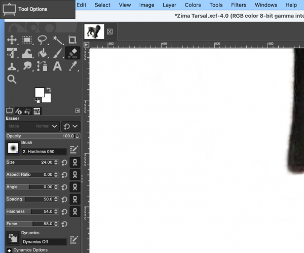Click the foreground color swatch

coord(40,92)
